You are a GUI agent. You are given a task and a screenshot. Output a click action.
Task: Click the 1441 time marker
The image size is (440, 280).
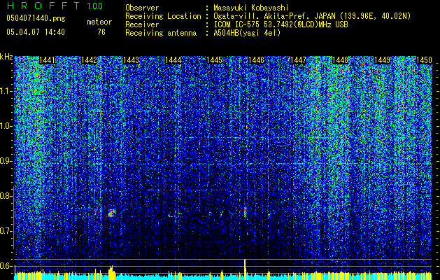[x=47, y=60]
